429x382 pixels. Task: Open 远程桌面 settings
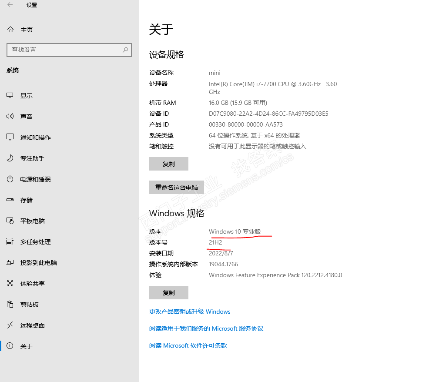pos(32,325)
